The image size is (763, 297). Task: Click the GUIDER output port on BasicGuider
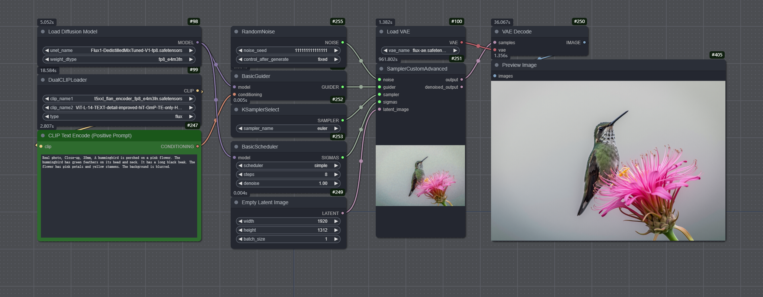[343, 87]
